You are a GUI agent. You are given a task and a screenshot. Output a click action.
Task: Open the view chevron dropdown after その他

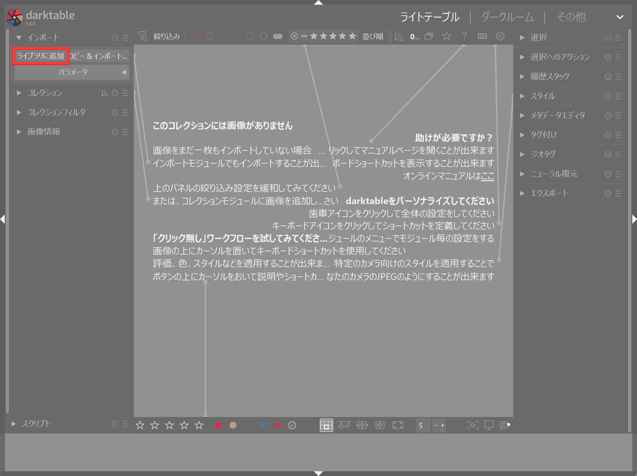point(620,17)
